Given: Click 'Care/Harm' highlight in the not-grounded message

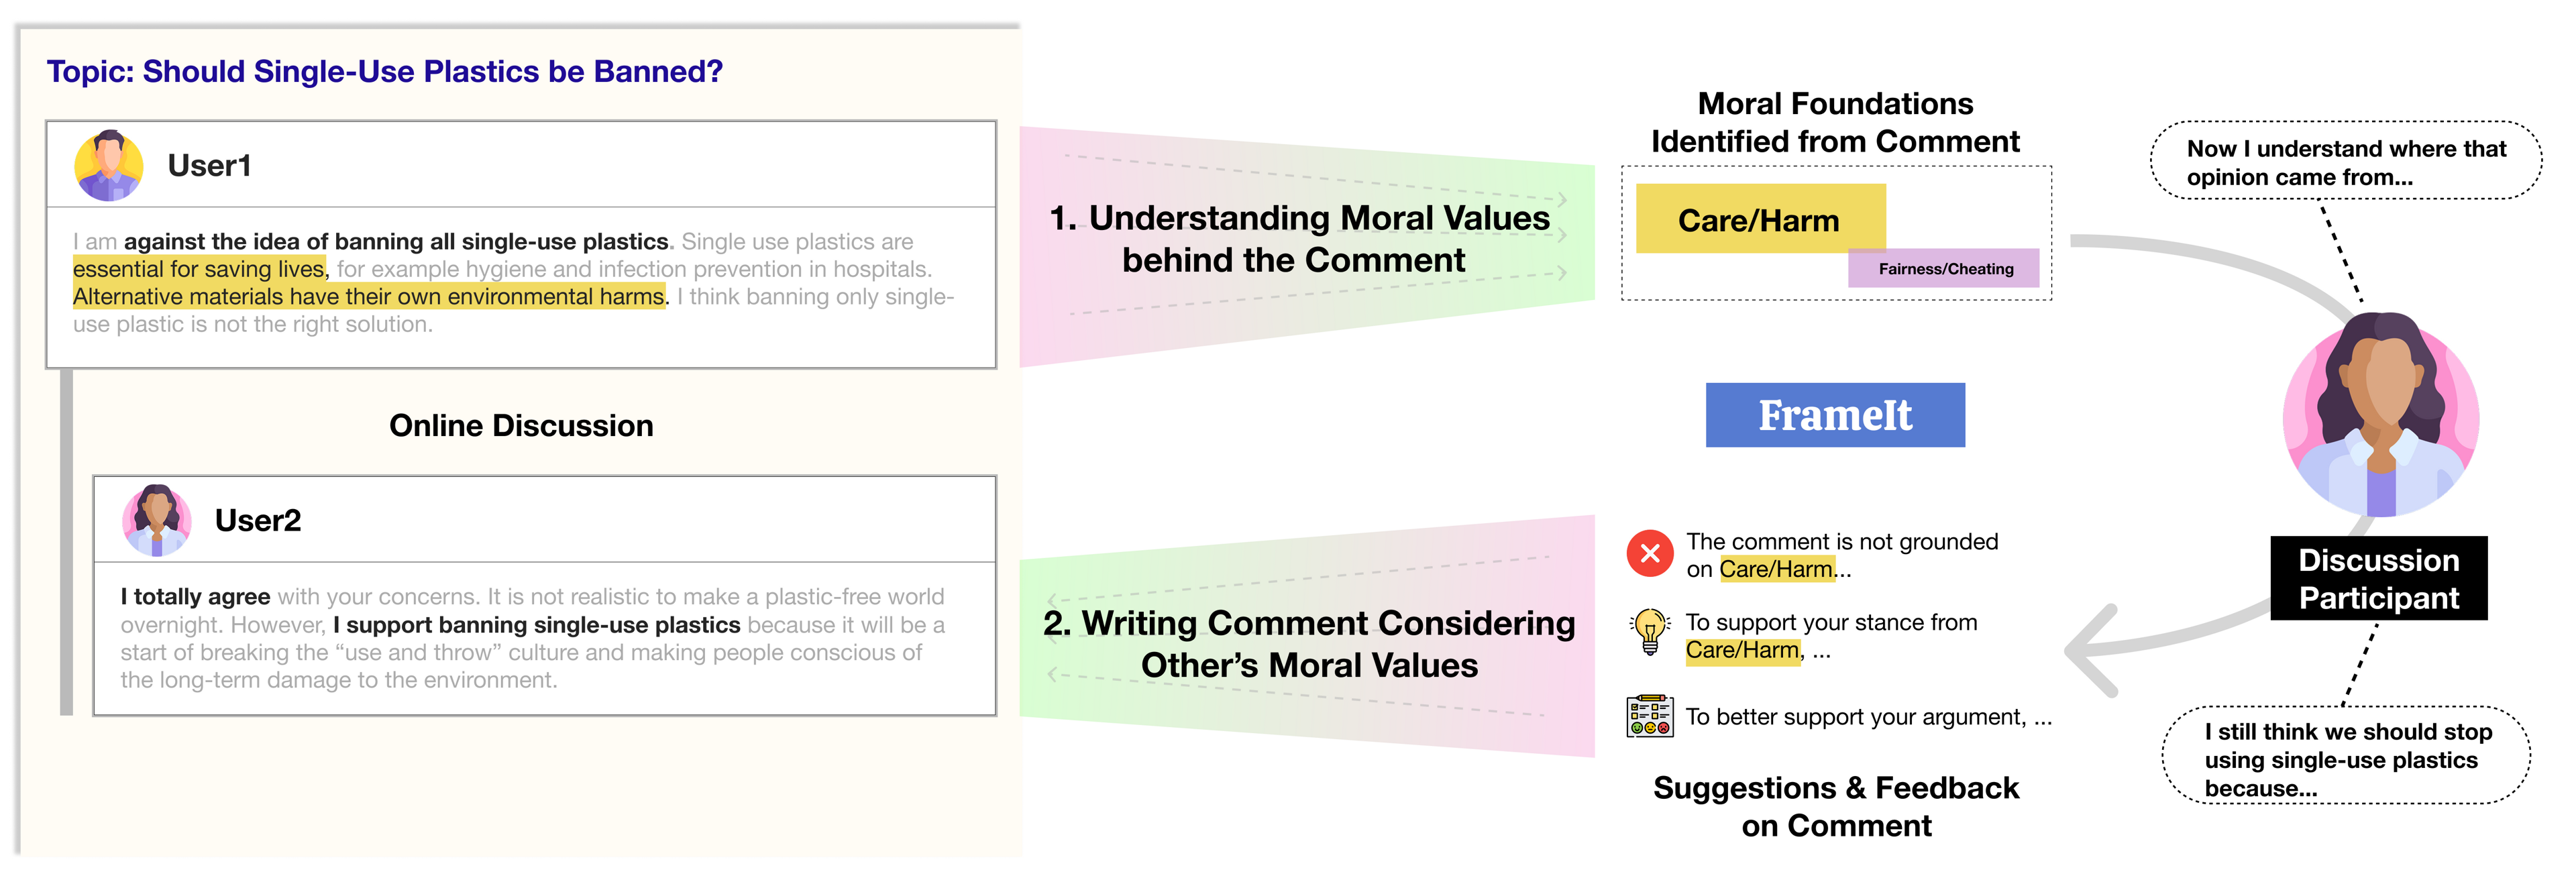Looking at the screenshot, I should (x=1777, y=569).
